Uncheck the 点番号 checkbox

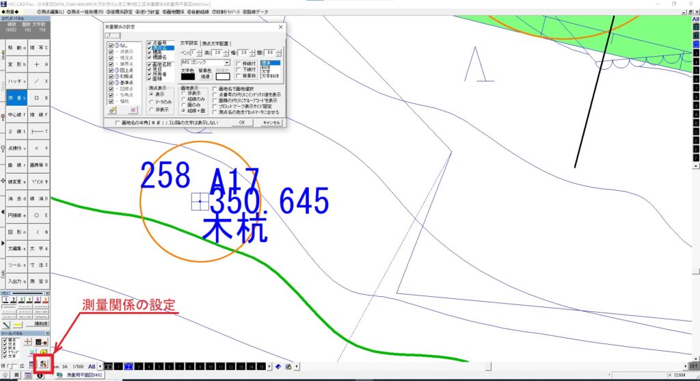coord(149,43)
